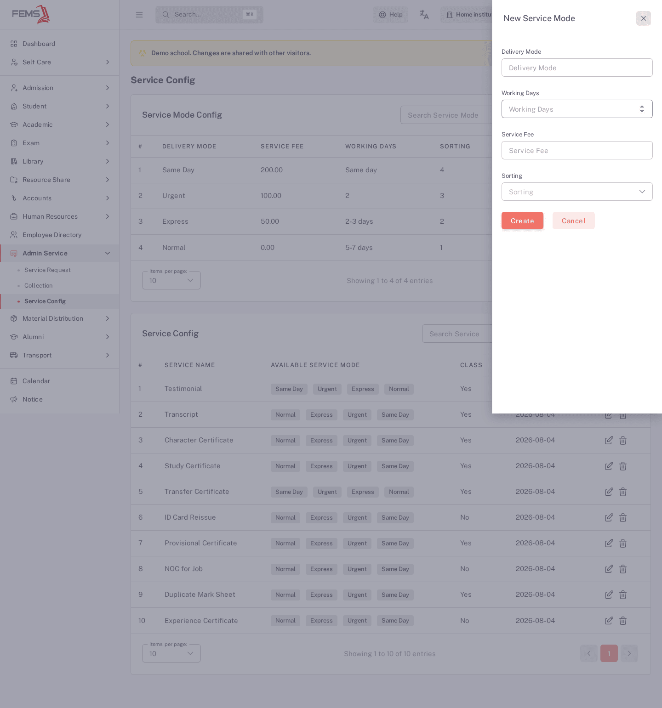Image resolution: width=662 pixels, height=708 pixels.
Task: Expand the Transport menu
Action: 60,355
